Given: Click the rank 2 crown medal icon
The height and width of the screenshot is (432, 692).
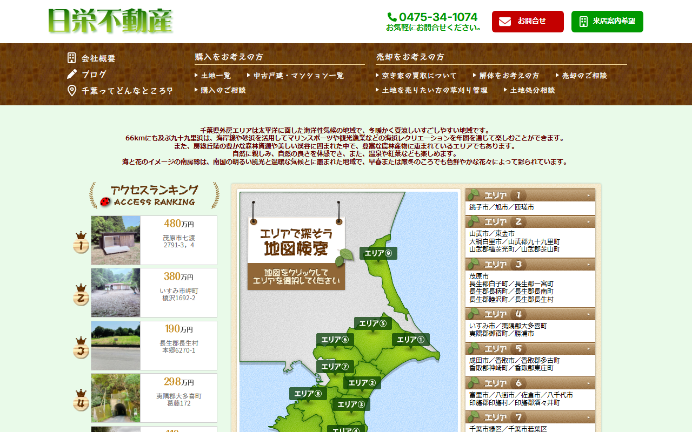Looking at the screenshot, I should (81, 295).
